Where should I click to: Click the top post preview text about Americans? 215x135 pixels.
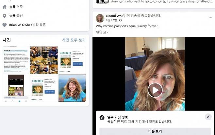tap(162, 2)
